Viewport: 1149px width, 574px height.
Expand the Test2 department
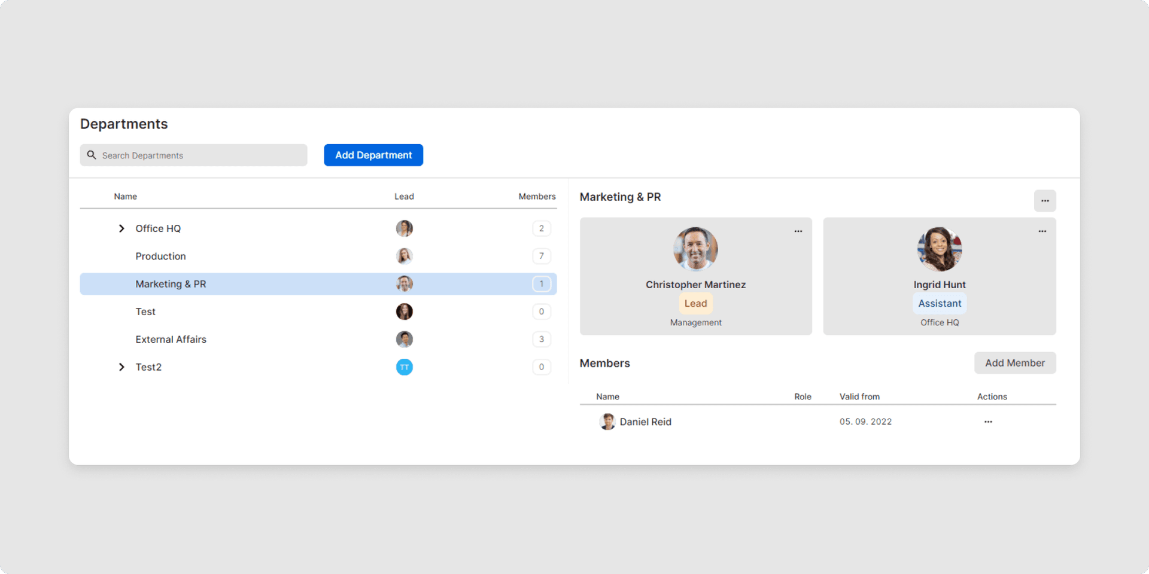click(x=121, y=367)
